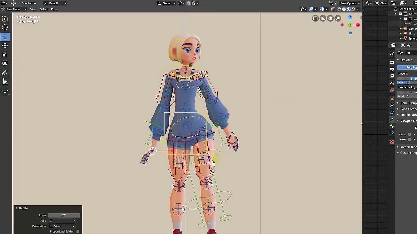Viewport: 417px width, 234px height.
Task: Open the Render properties tab
Action: [392, 62]
